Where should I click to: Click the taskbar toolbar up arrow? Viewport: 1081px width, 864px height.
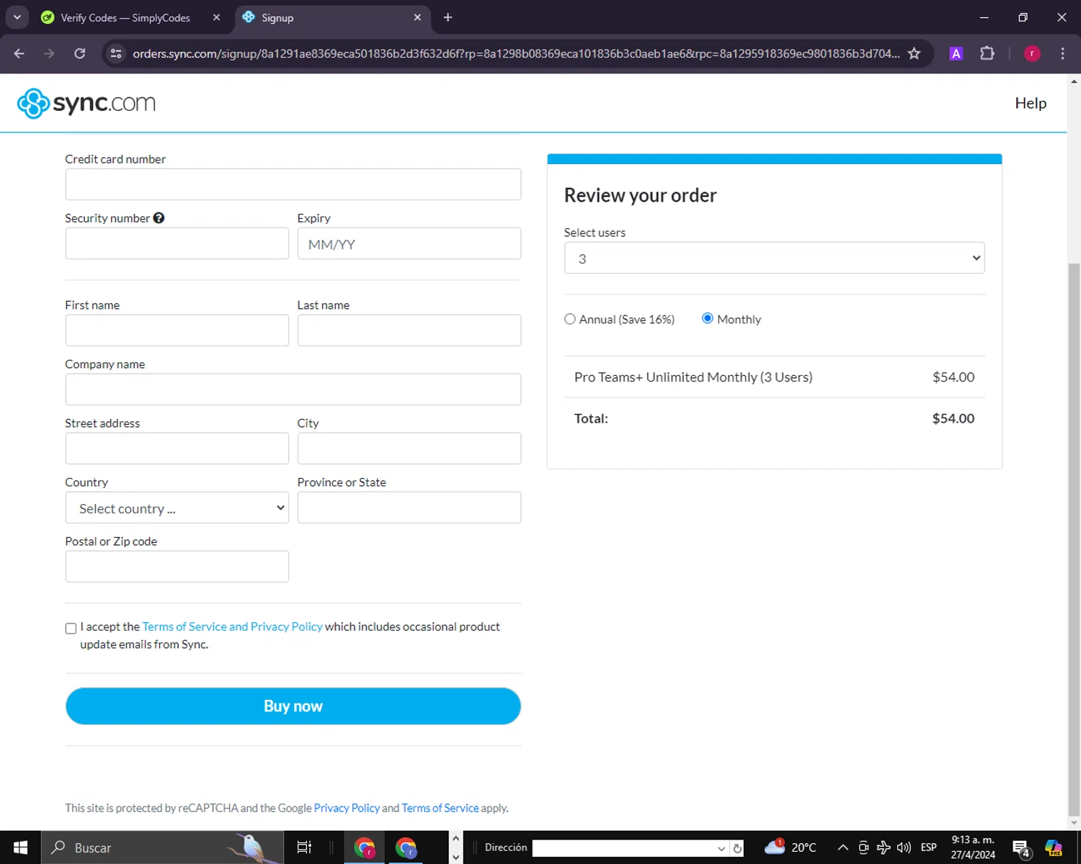point(455,839)
